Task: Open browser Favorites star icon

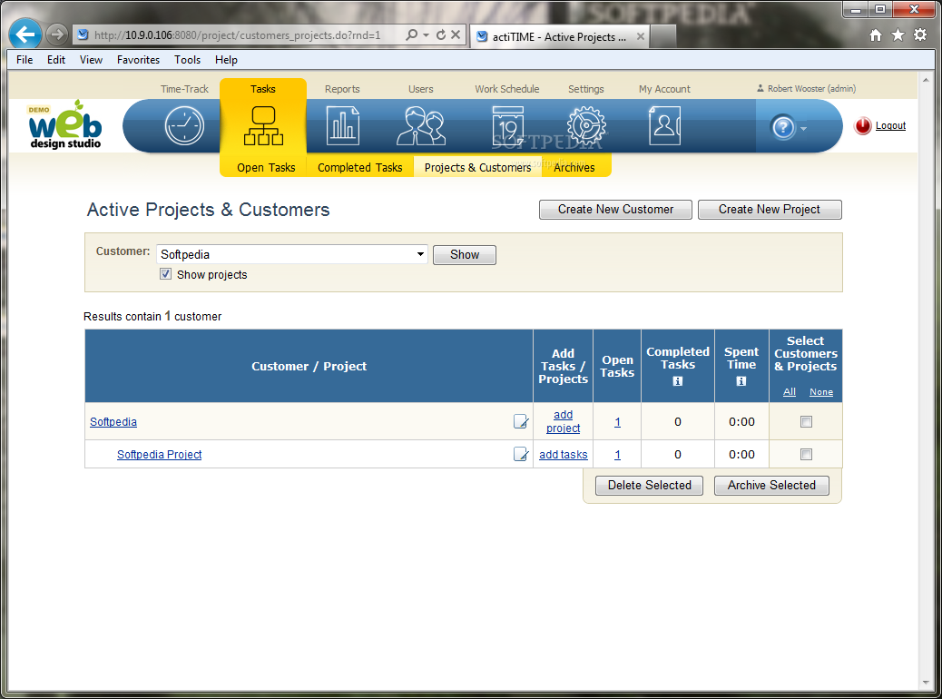Action: pyautogui.click(x=898, y=34)
